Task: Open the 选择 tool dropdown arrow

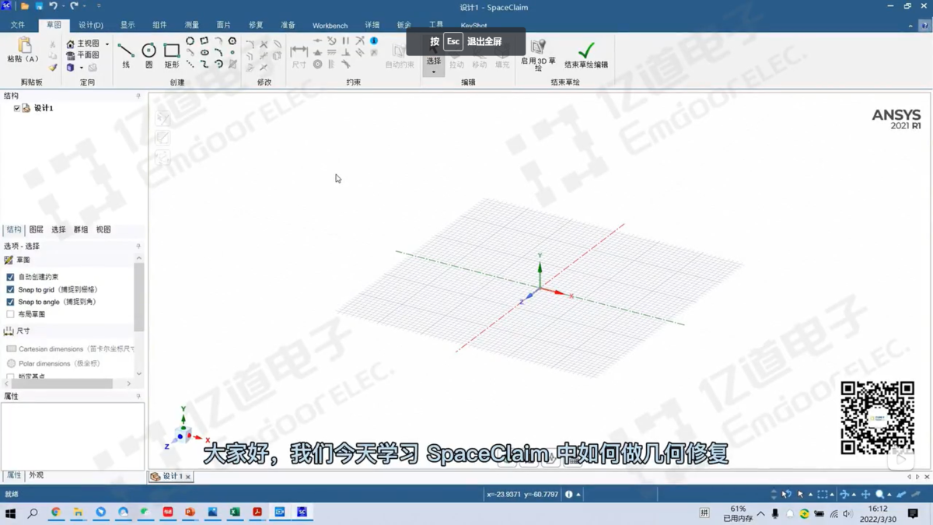Action: pyautogui.click(x=434, y=72)
